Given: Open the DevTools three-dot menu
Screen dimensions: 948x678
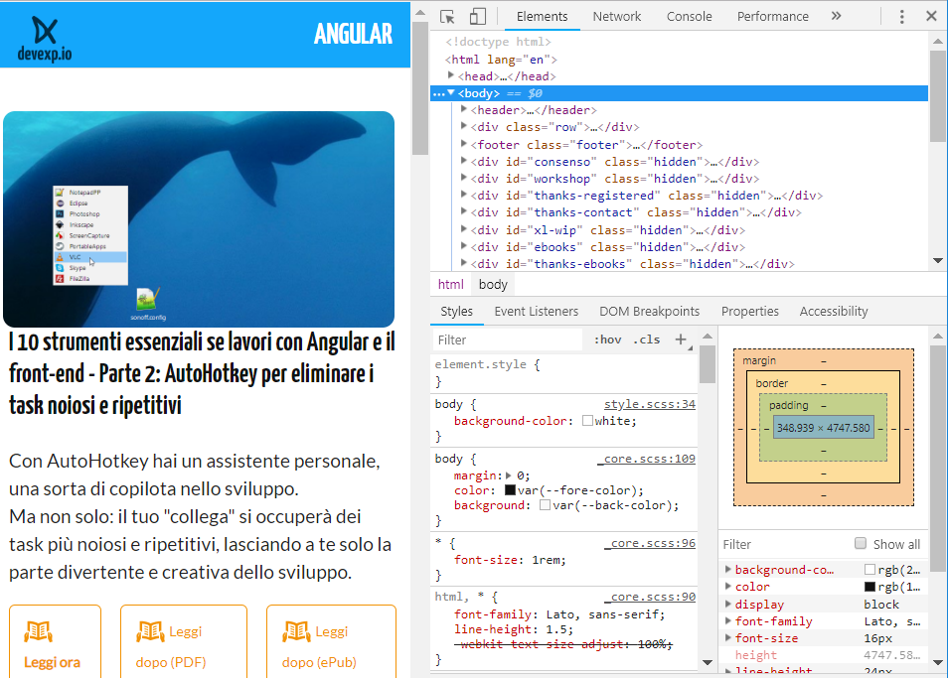Looking at the screenshot, I should pyautogui.click(x=901, y=16).
